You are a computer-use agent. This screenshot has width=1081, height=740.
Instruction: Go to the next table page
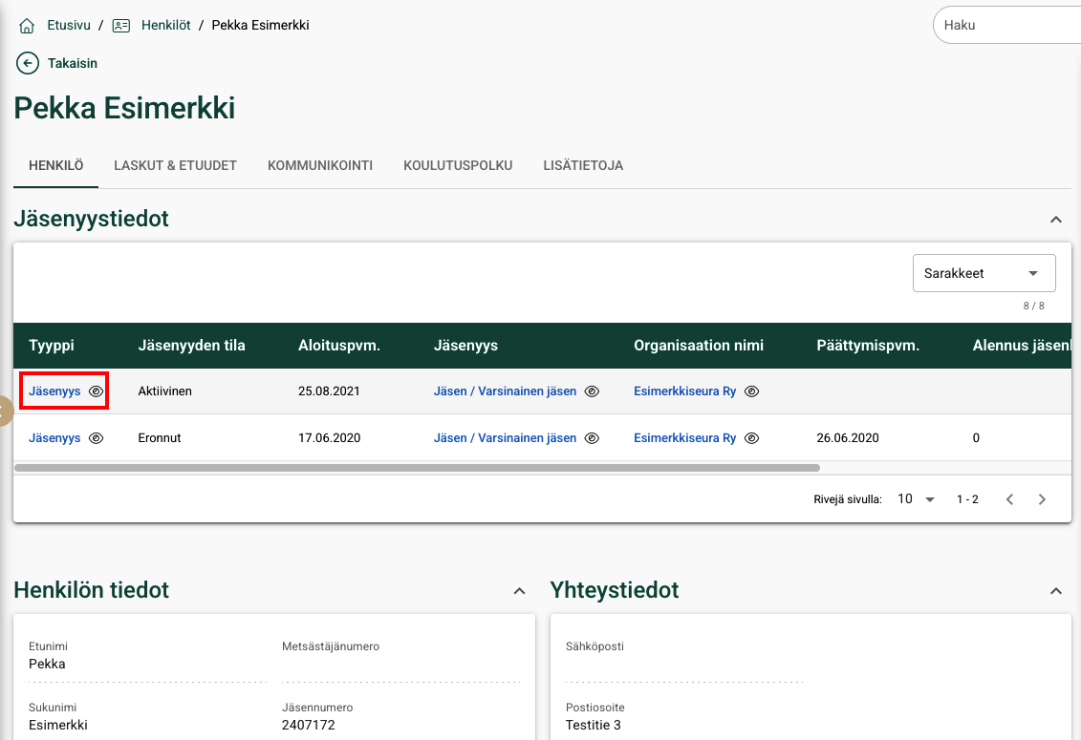tap(1042, 499)
